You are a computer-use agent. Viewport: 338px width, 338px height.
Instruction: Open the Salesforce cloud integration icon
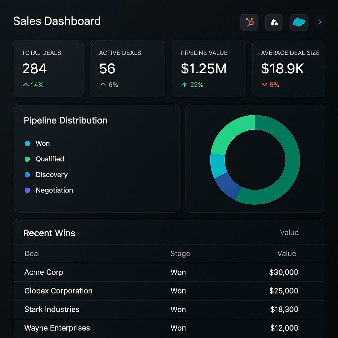click(299, 22)
